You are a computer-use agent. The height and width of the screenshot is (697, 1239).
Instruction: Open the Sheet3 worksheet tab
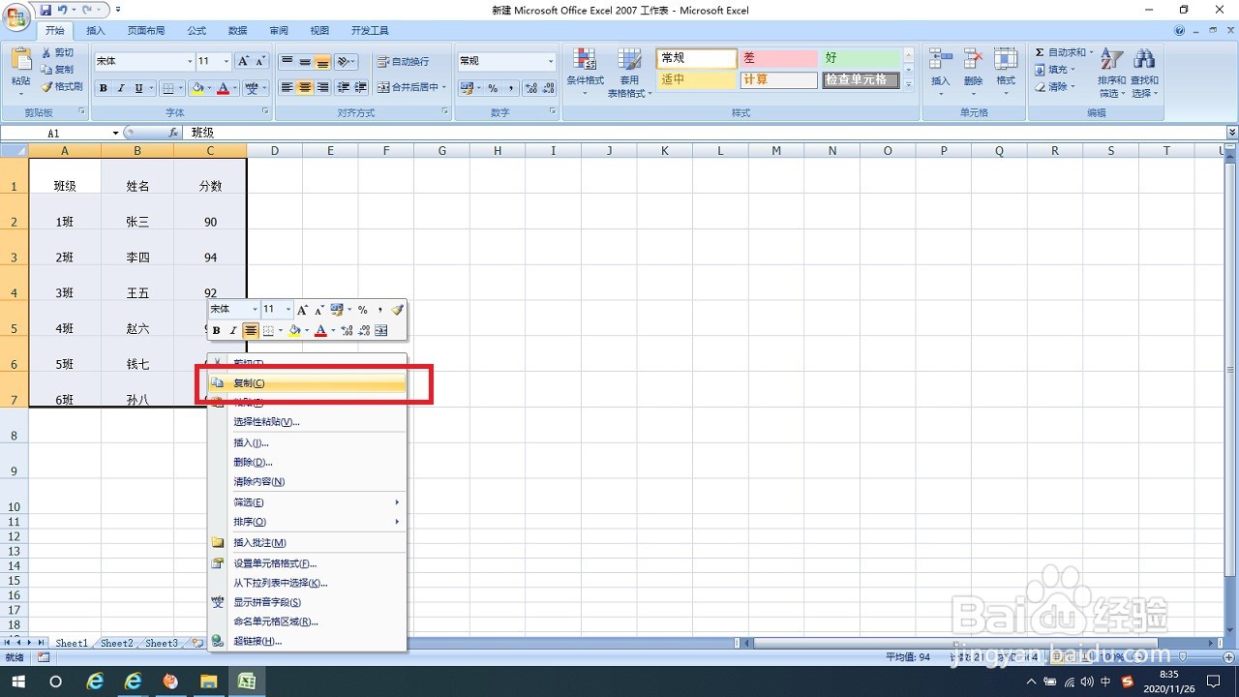click(162, 643)
